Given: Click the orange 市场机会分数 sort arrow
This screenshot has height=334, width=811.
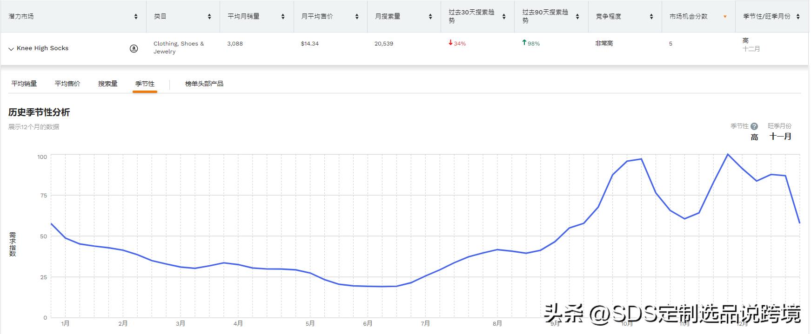Looking at the screenshot, I should [x=725, y=17].
